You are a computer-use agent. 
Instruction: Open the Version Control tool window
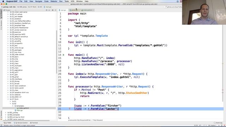coord(21,123)
